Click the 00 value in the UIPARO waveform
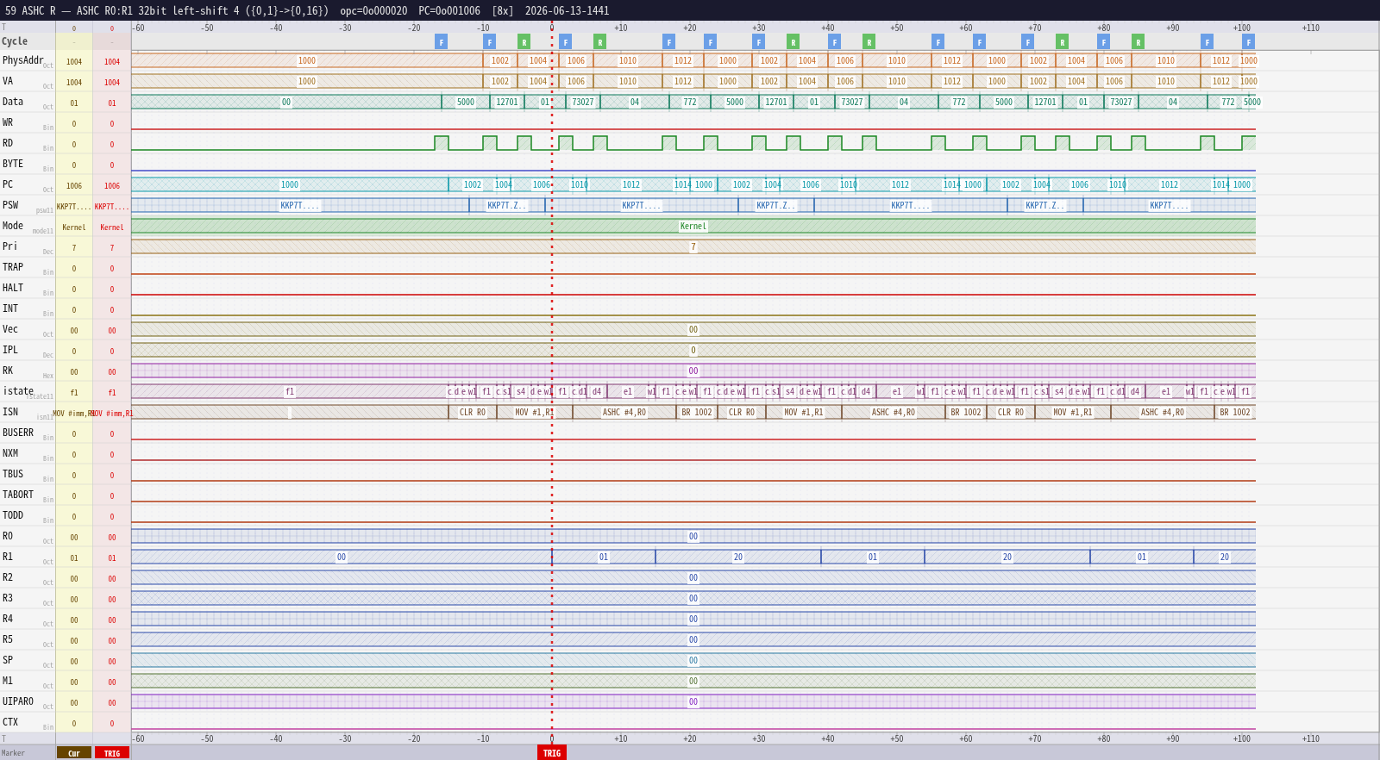Viewport: 1380px width, 760px height. coord(693,702)
